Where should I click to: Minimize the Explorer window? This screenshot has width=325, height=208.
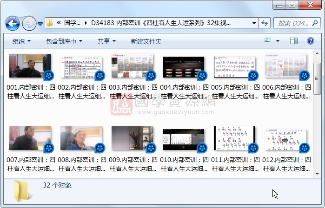pos(279,5)
